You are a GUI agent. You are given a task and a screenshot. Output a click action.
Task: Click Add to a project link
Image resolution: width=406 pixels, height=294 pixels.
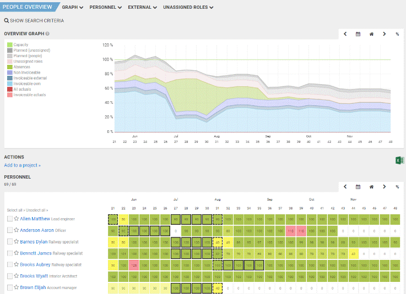click(x=22, y=165)
